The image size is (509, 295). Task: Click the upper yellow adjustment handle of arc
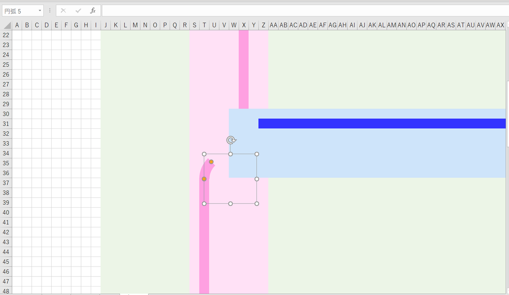(211, 162)
